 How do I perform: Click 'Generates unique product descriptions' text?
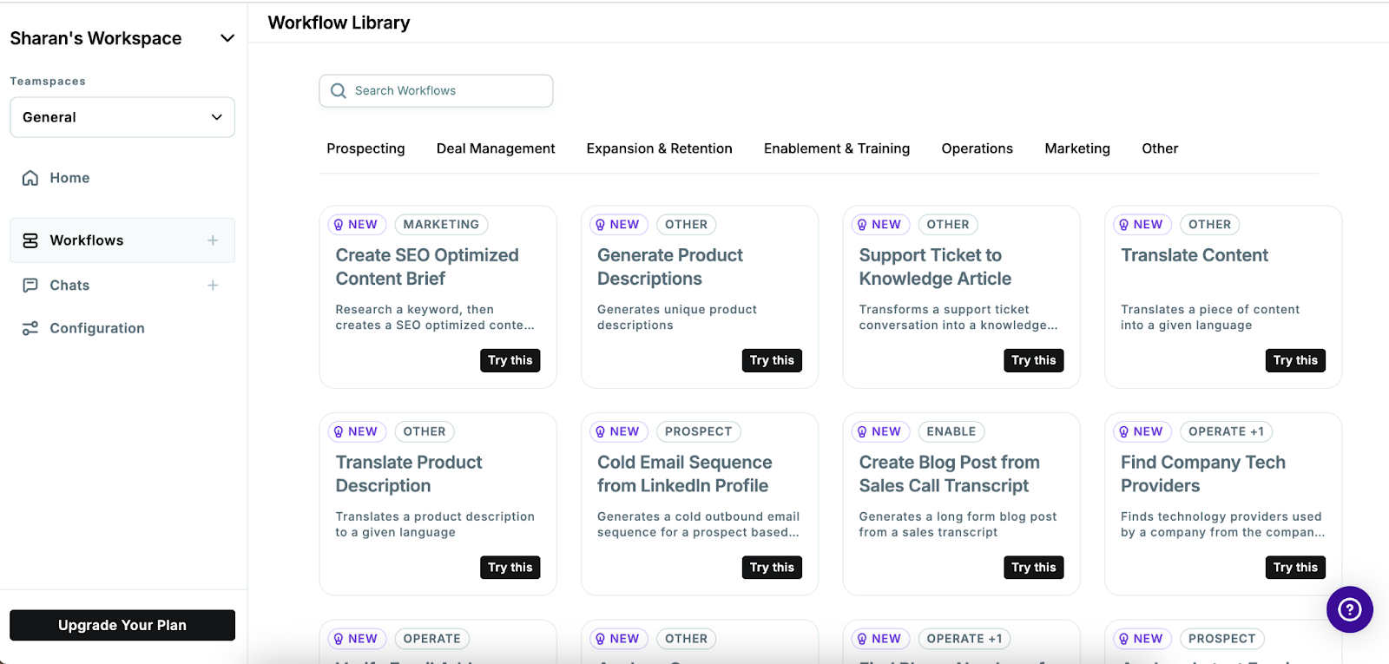pyautogui.click(x=677, y=318)
